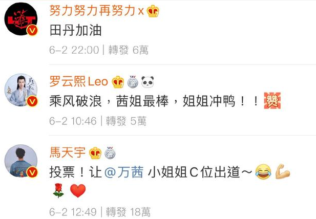Open username 努力努力再努力x profile

tap(96, 11)
